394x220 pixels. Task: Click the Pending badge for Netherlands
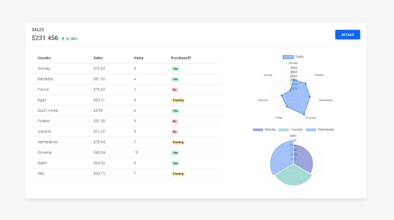178,142
